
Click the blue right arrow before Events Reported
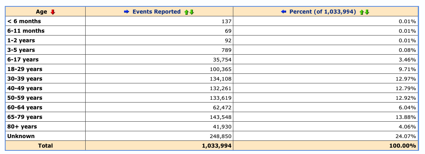[x=126, y=12]
